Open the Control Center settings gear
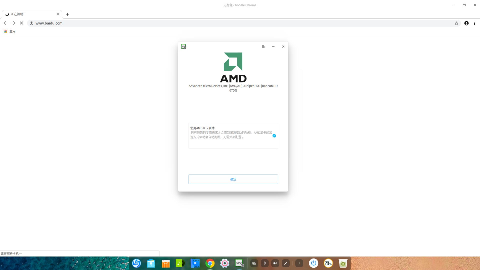 pos(224,263)
